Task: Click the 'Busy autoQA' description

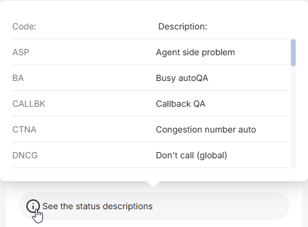Action: tap(182, 78)
